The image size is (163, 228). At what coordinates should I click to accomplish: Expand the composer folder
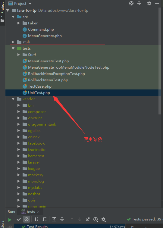click(x=19, y=112)
